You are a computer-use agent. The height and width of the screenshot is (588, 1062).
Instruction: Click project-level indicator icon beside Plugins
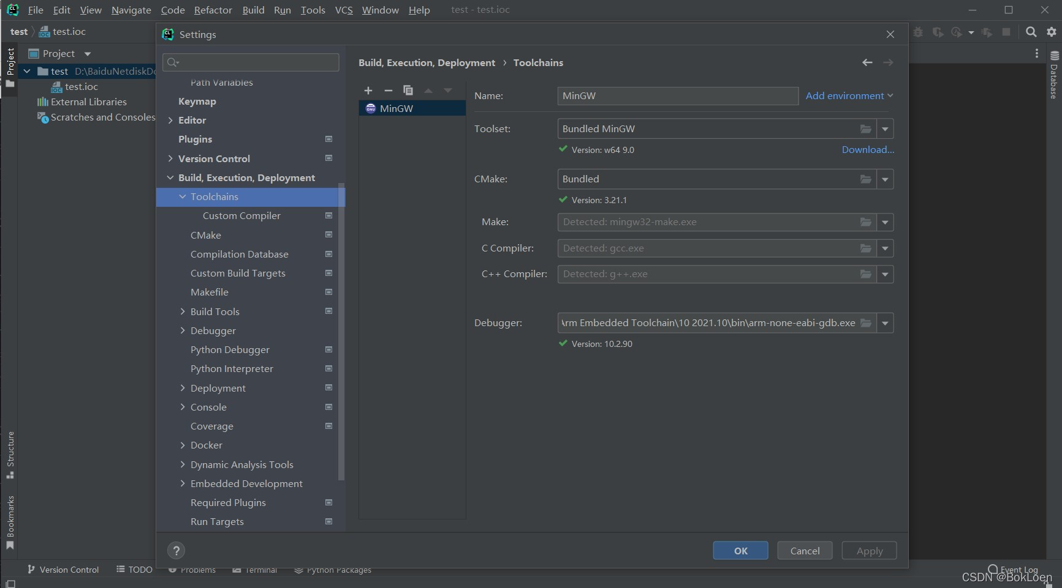tap(328, 139)
